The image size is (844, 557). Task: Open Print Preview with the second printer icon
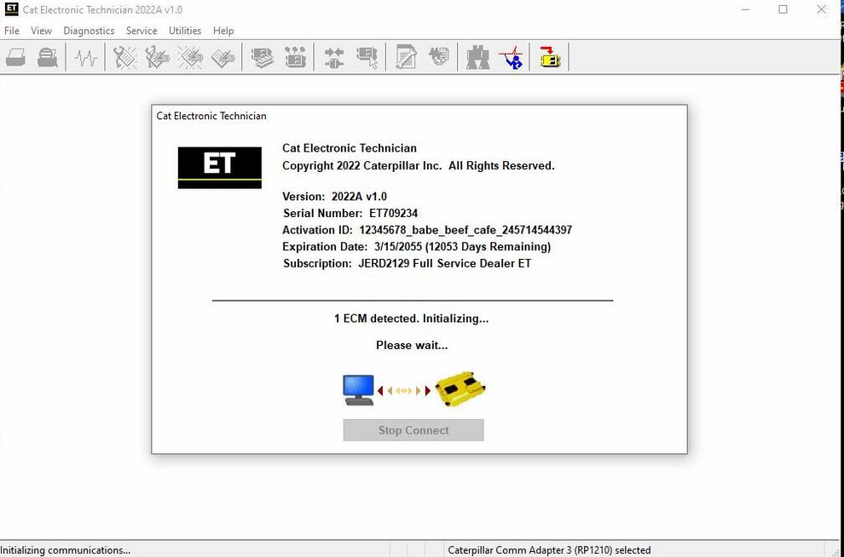pyautogui.click(x=48, y=57)
